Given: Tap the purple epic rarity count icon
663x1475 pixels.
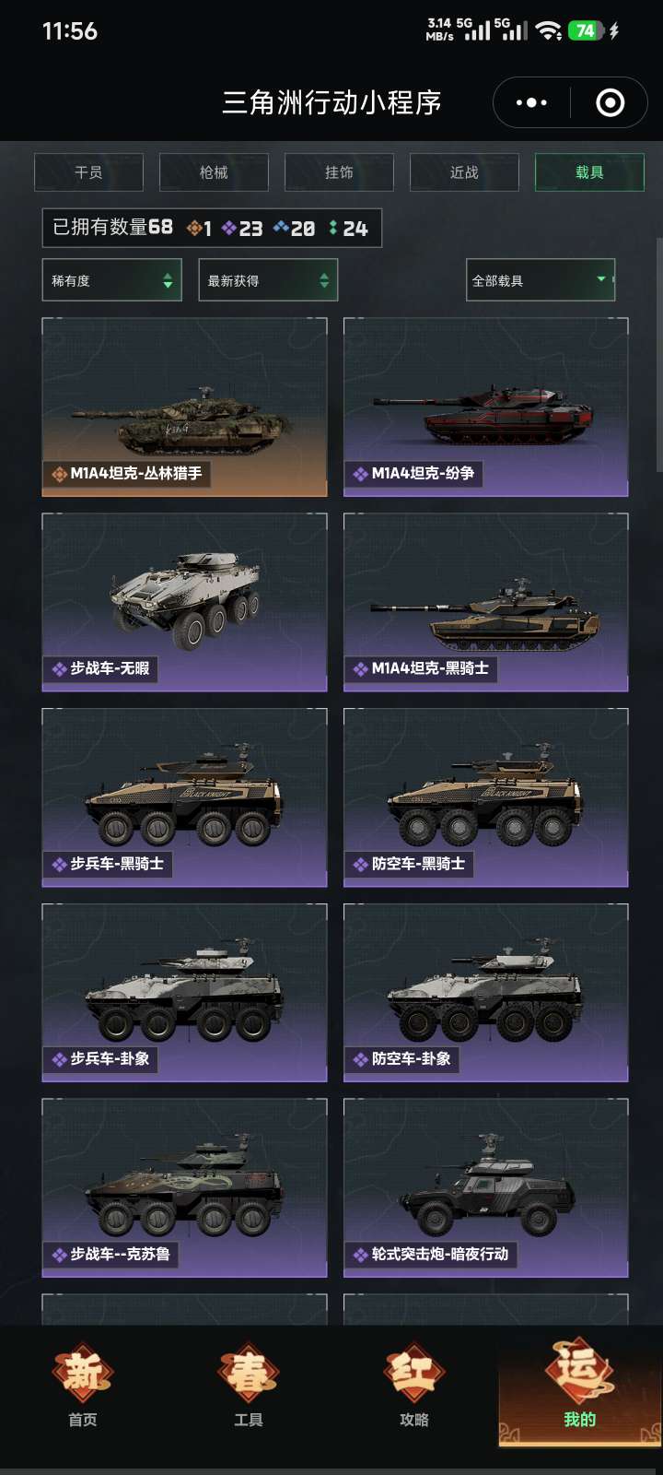Looking at the screenshot, I should [229, 228].
